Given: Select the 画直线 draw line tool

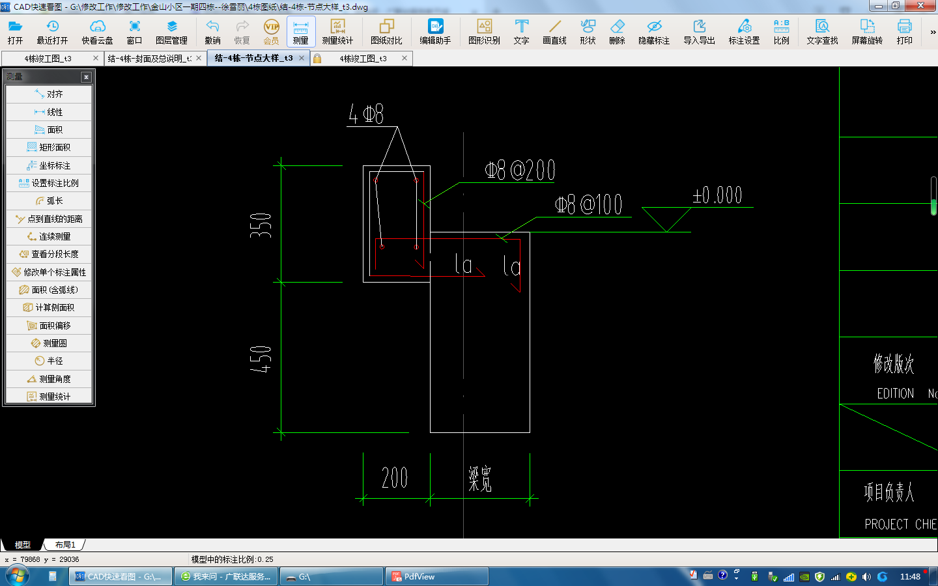Looking at the screenshot, I should (554, 31).
